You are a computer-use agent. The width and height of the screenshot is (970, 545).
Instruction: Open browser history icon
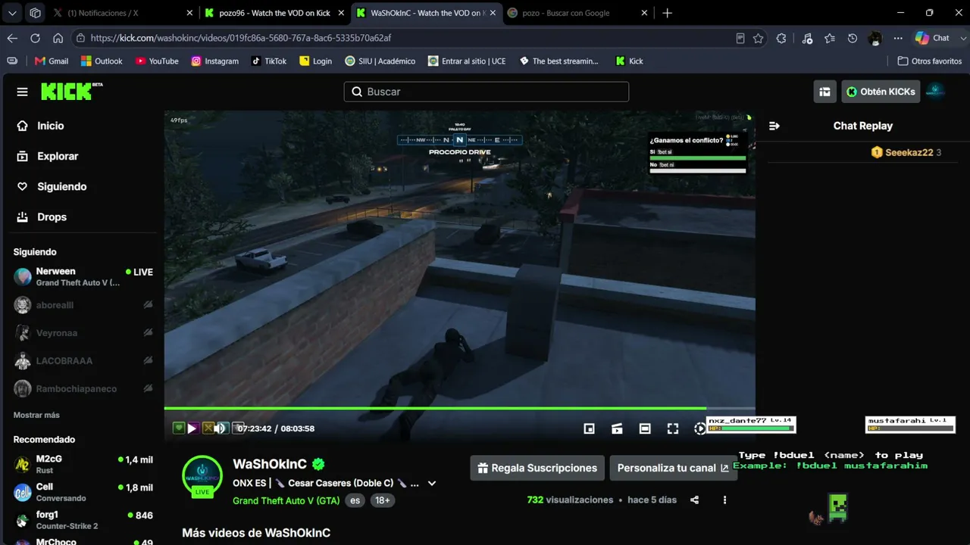click(x=853, y=38)
